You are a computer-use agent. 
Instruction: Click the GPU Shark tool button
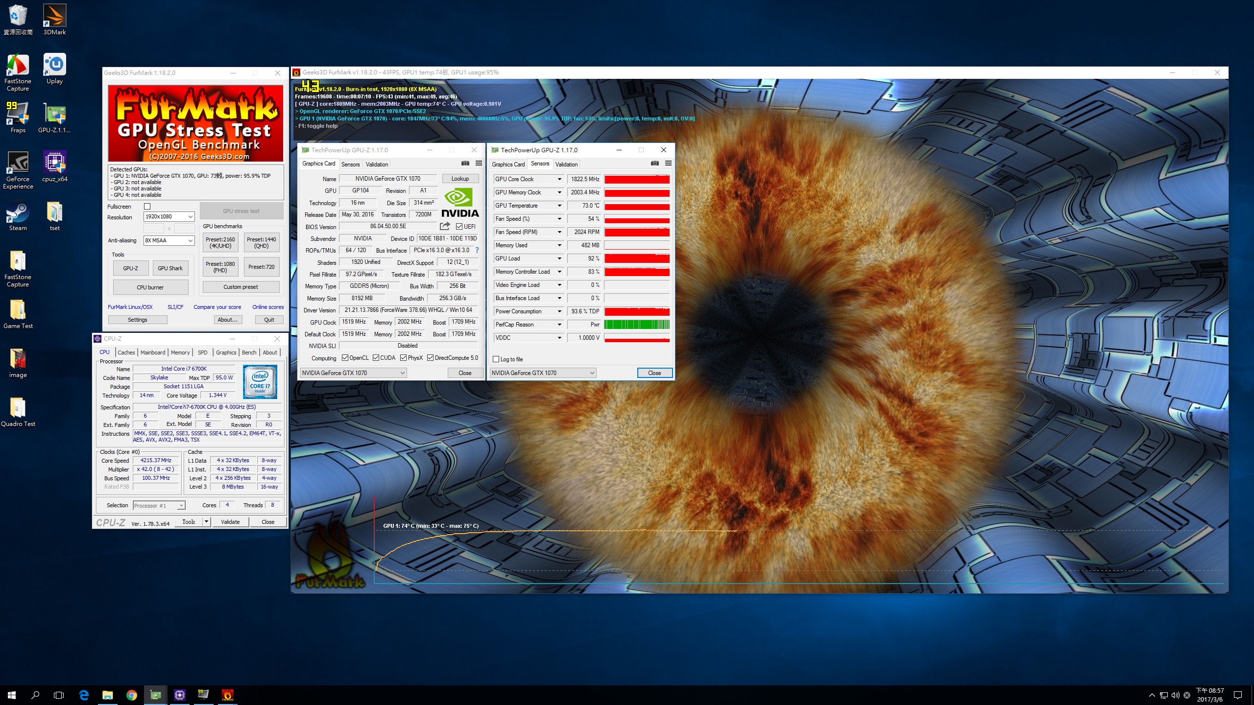click(x=170, y=268)
